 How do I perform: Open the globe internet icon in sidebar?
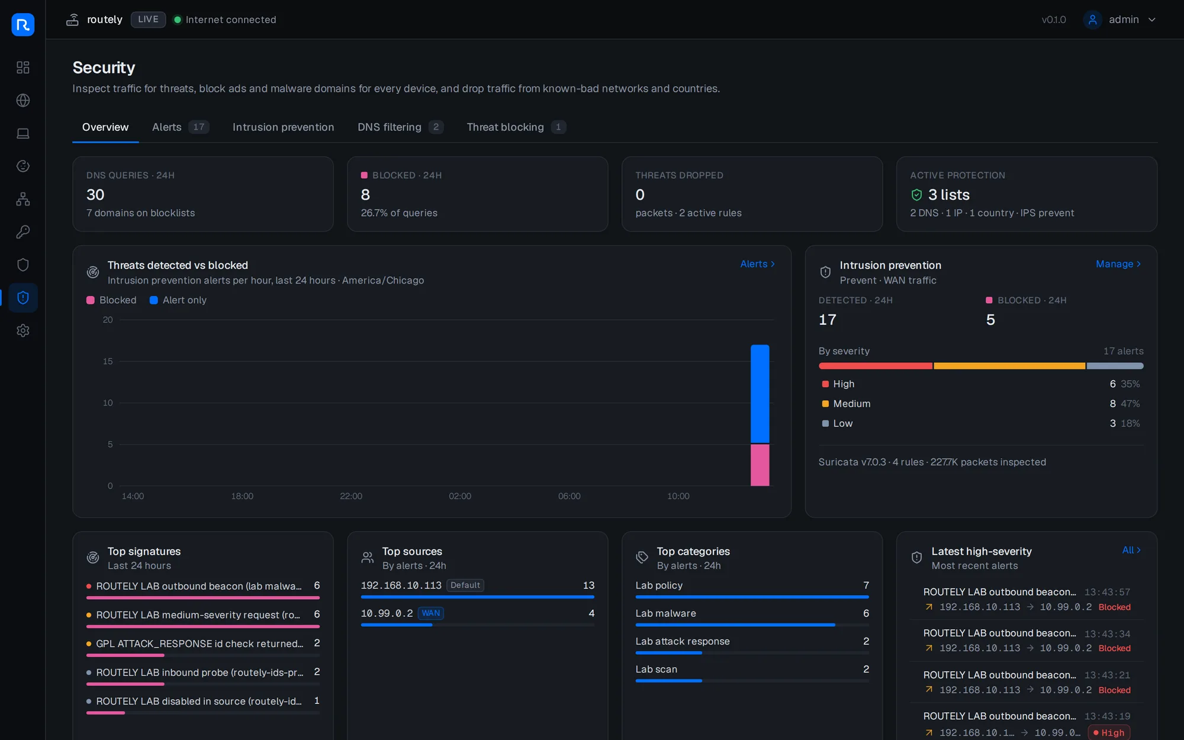[x=23, y=101]
